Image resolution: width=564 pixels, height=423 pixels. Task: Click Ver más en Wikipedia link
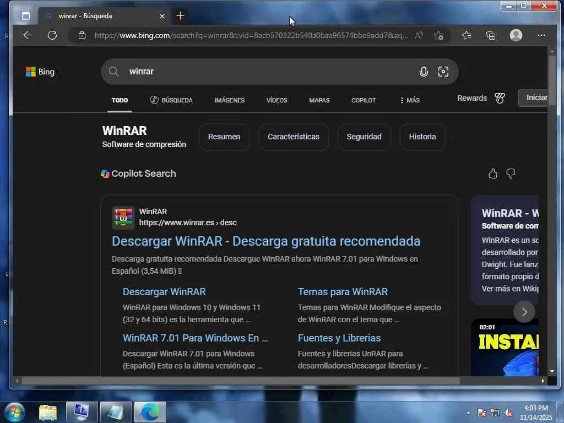tap(510, 289)
